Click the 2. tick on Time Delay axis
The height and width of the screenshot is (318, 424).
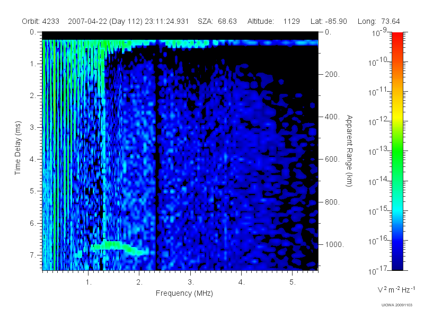tap(33, 96)
